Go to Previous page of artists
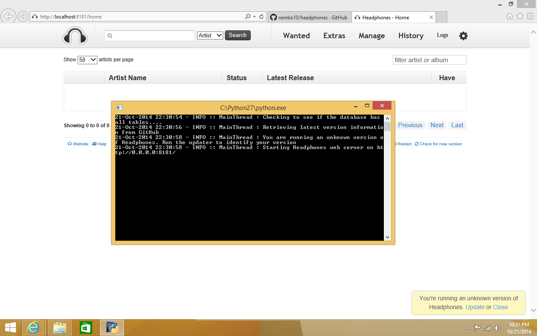Screen dimensions: 537x336 point(410,125)
